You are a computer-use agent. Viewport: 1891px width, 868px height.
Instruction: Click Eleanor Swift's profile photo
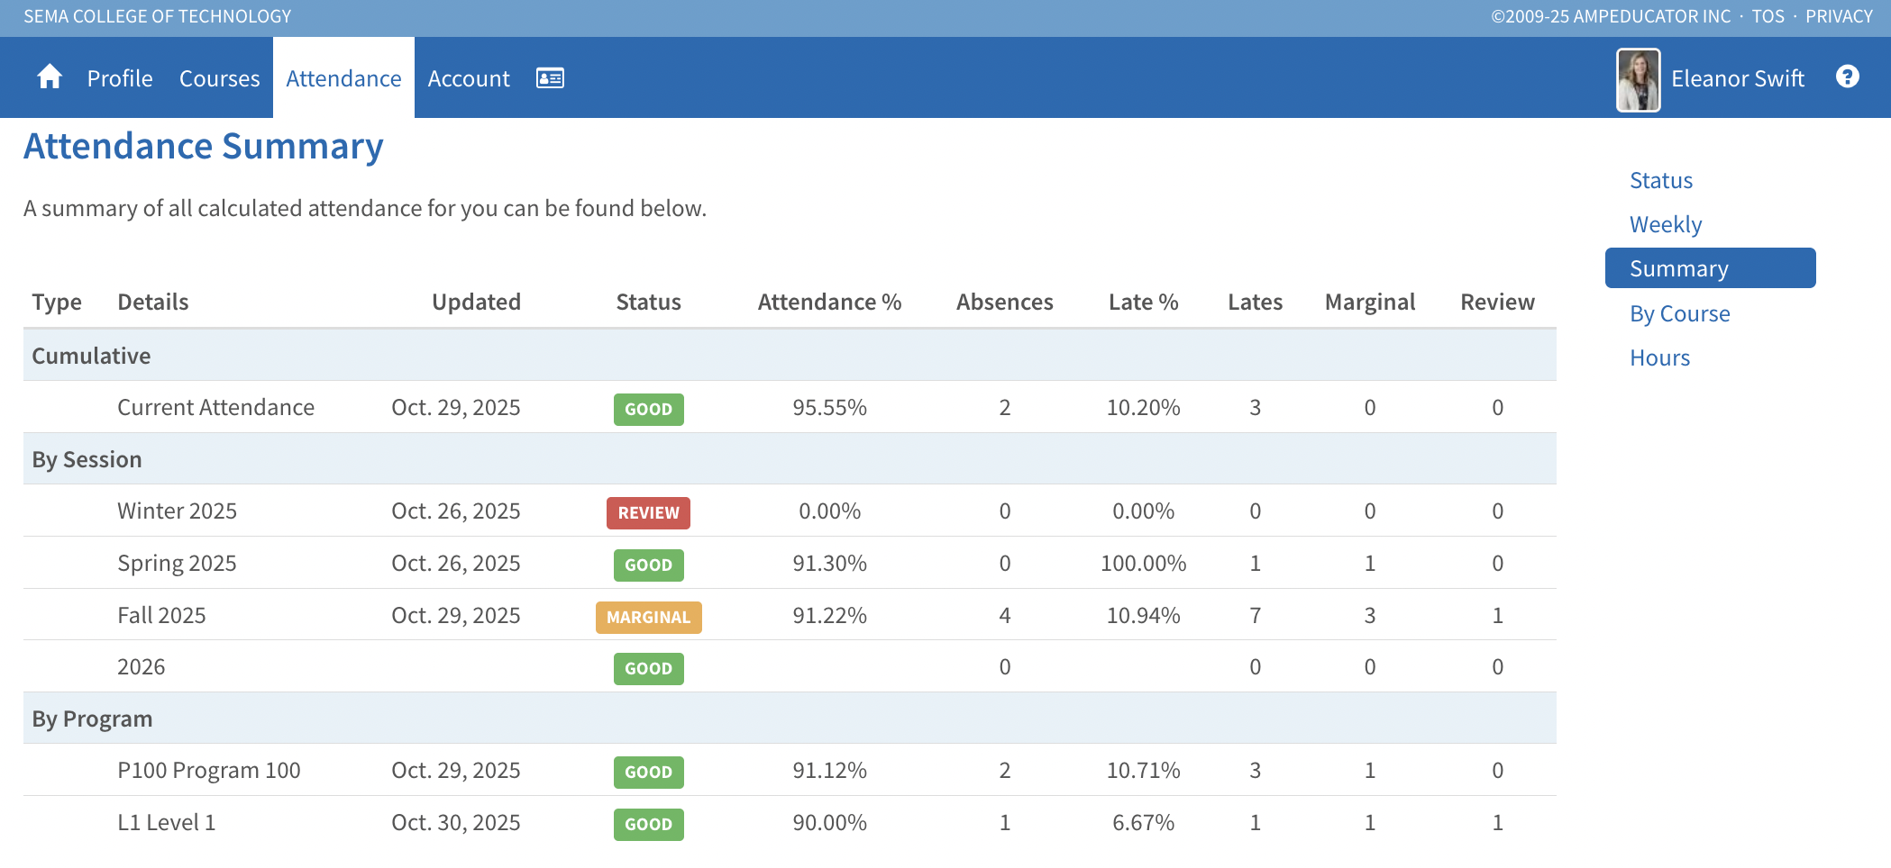1638,80
